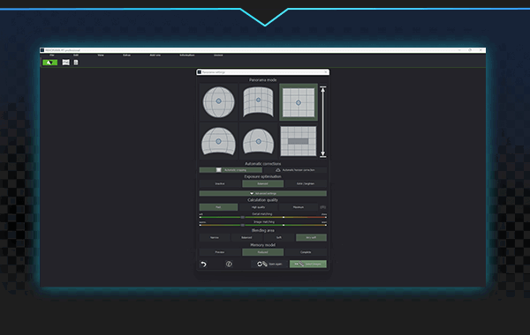Click the Detail matching slider
The width and height of the screenshot is (530, 335).
(262, 217)
